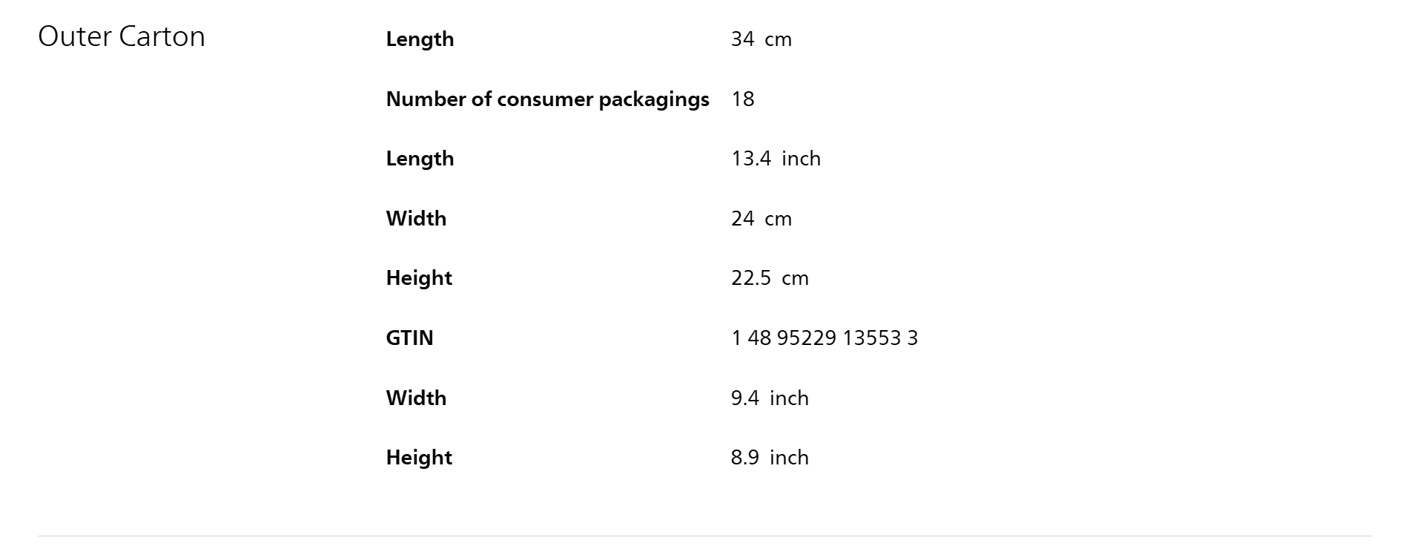Click the Width label beside 24 cm

point(416,219)
